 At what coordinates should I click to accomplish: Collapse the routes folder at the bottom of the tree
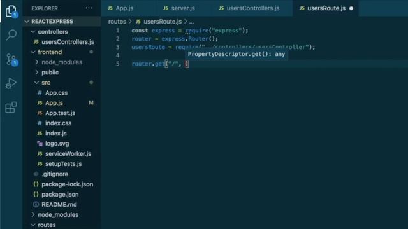33,225
